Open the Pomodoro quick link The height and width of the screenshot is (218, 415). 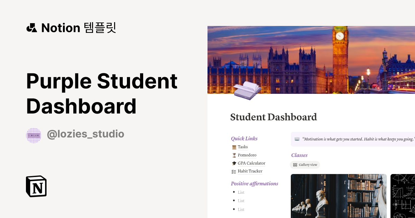(x=247, y=155)
